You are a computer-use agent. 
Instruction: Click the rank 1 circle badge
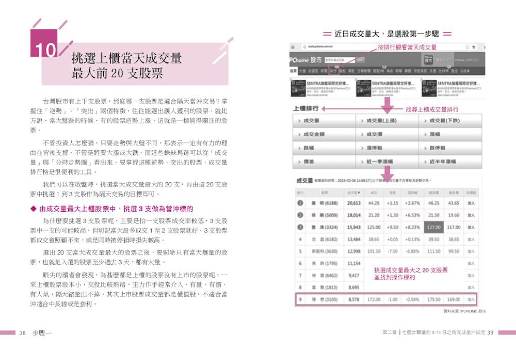tap(299, 203)
